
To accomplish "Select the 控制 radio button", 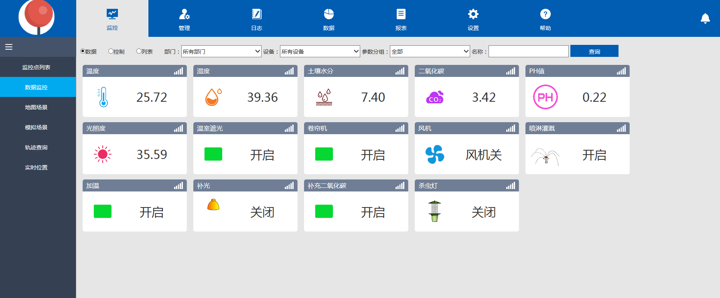I will point(111,51).
